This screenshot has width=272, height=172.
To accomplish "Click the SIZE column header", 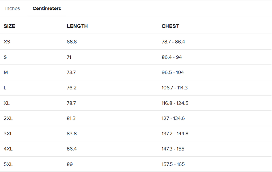I will click(x=9, y=26).
